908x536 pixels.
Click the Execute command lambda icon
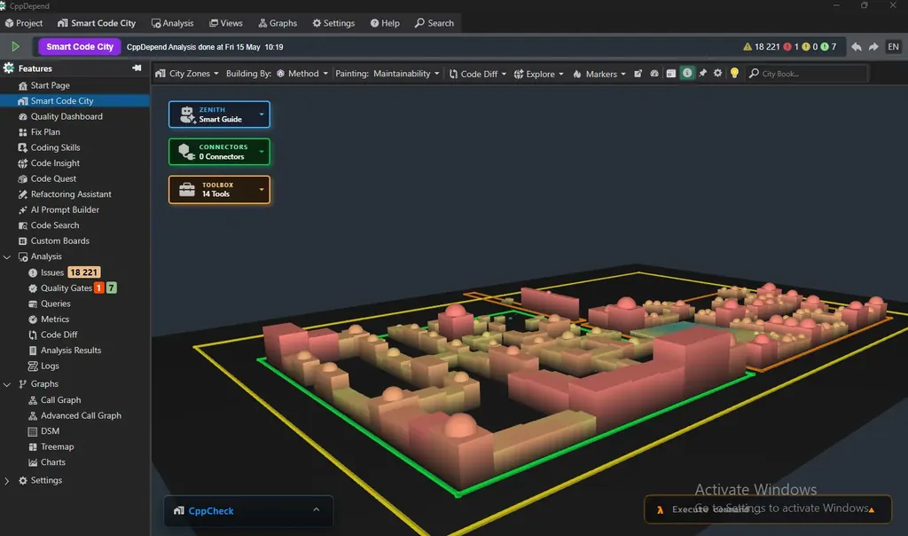[x=660, y=510]
